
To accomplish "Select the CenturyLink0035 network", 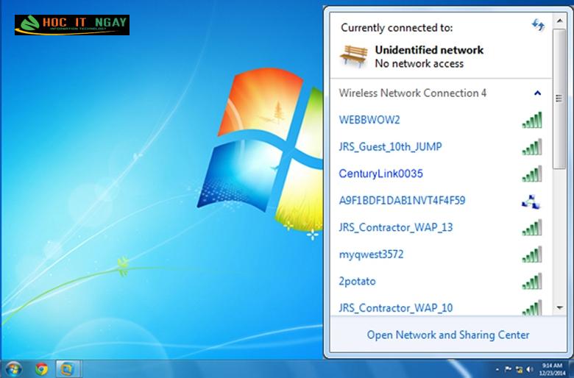I will point(441,174).
